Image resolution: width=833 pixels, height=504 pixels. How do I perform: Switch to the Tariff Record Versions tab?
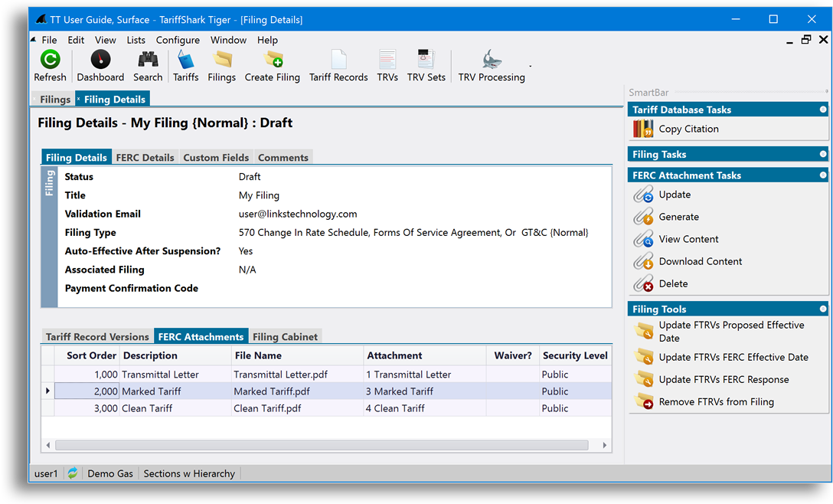pos(97,336)
